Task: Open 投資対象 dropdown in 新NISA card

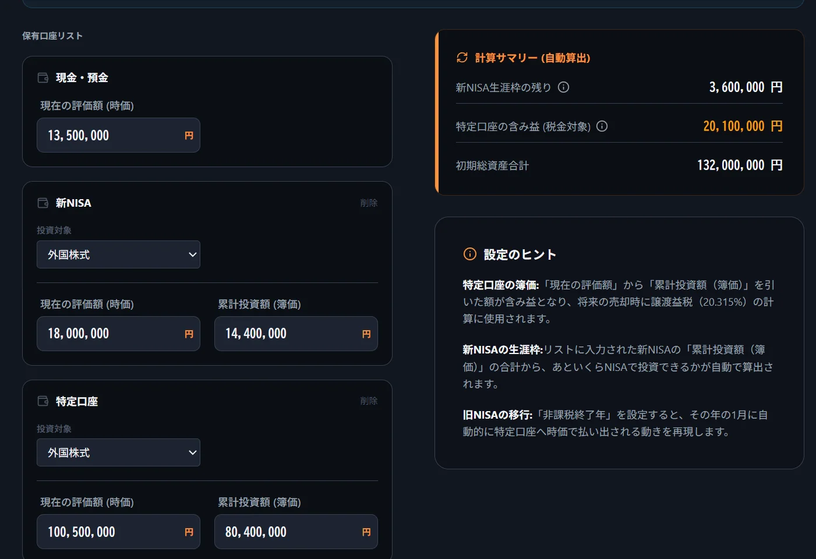Action: pyautogui.click(x=118, y=254)
